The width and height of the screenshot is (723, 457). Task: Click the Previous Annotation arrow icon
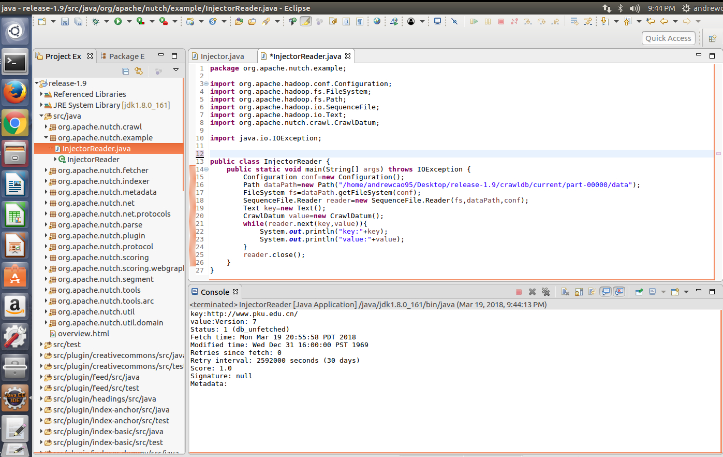(627, 21)
